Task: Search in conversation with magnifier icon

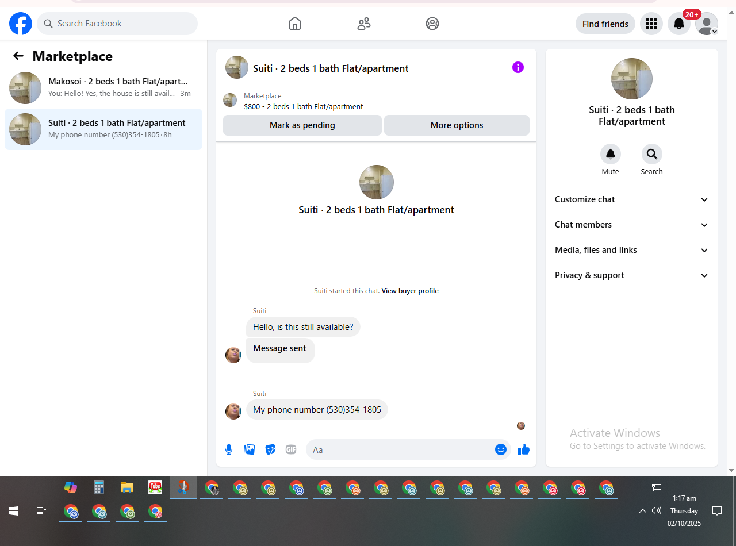Action: pos(652,154)
